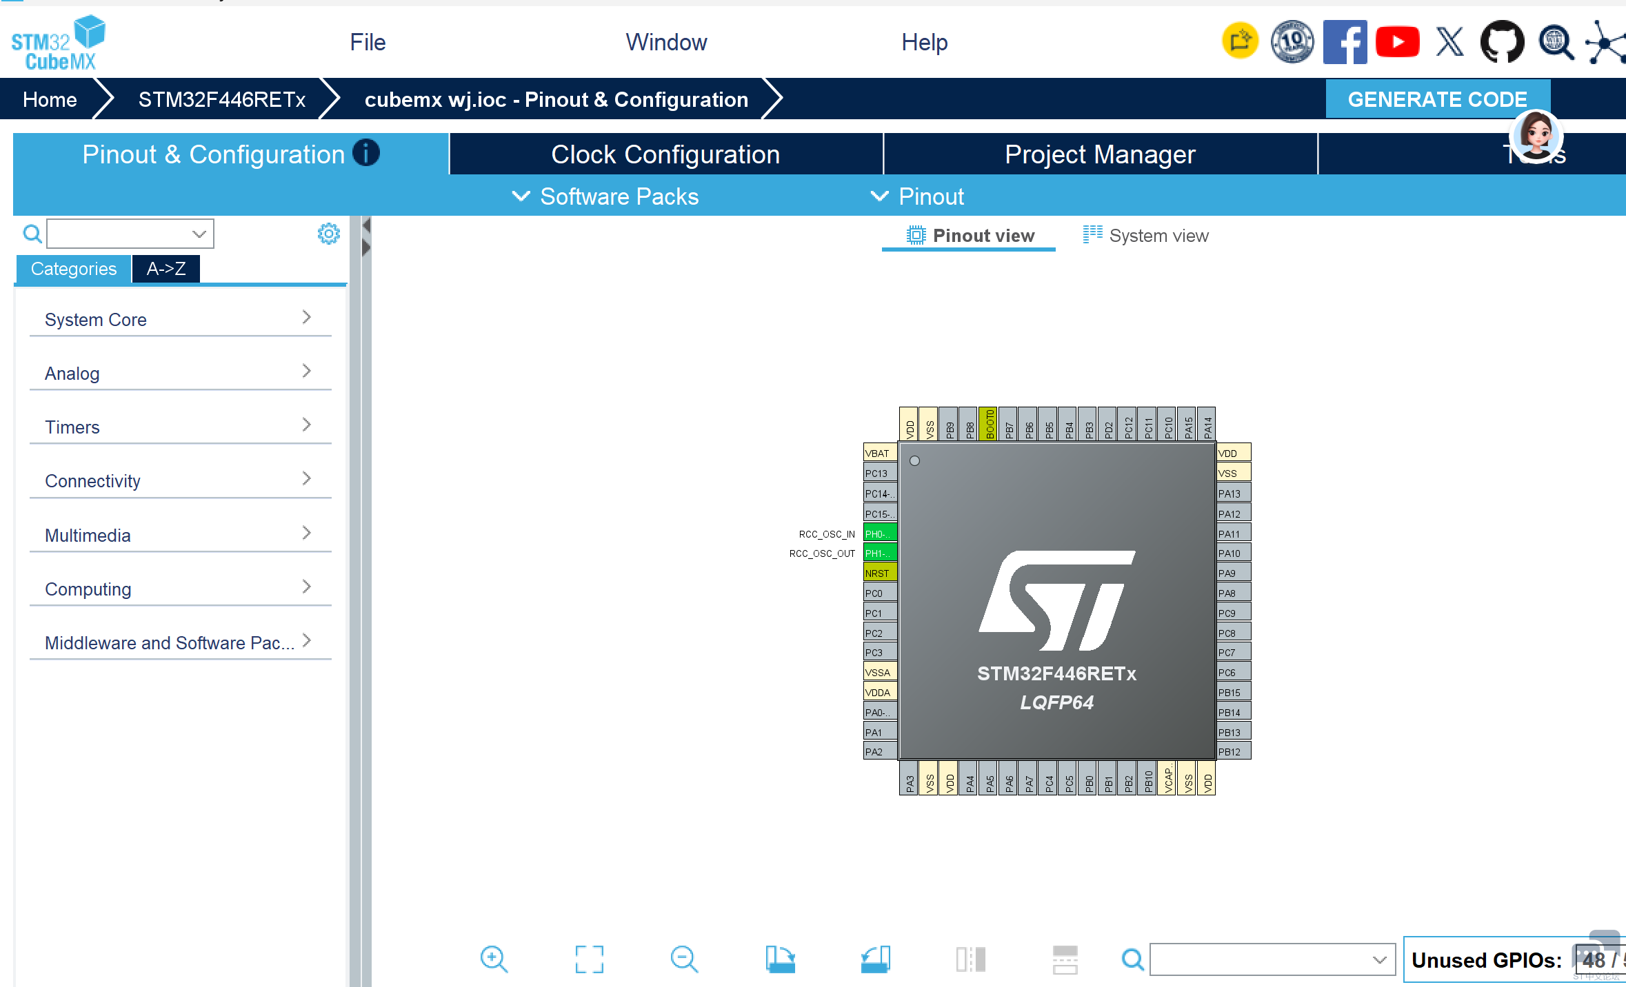This screenshot has height=987, width=1626.
Task: Toggle the horizontal split view icon
Action: coord(1065,959)
